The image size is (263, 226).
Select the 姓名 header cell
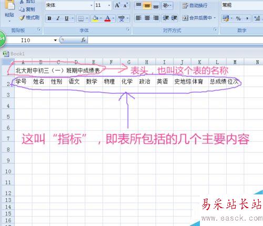click(41, 82)
